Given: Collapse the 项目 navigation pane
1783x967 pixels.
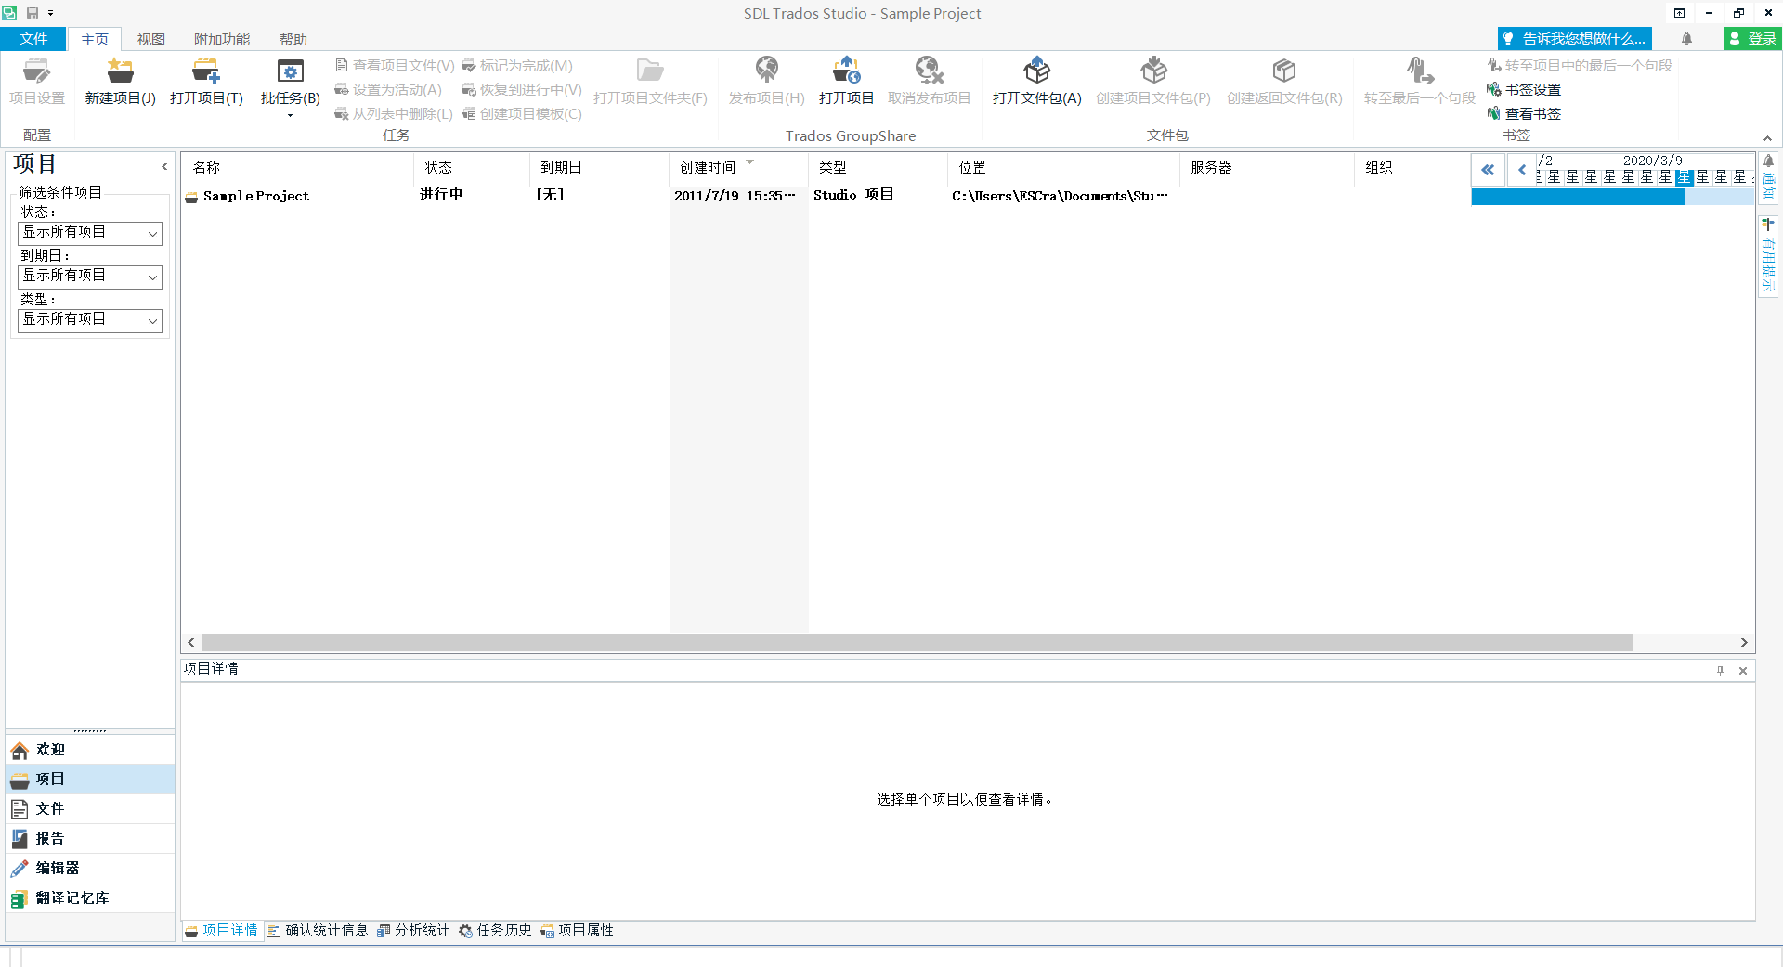Looking at the screenshot, I should (x=164, y=167).
